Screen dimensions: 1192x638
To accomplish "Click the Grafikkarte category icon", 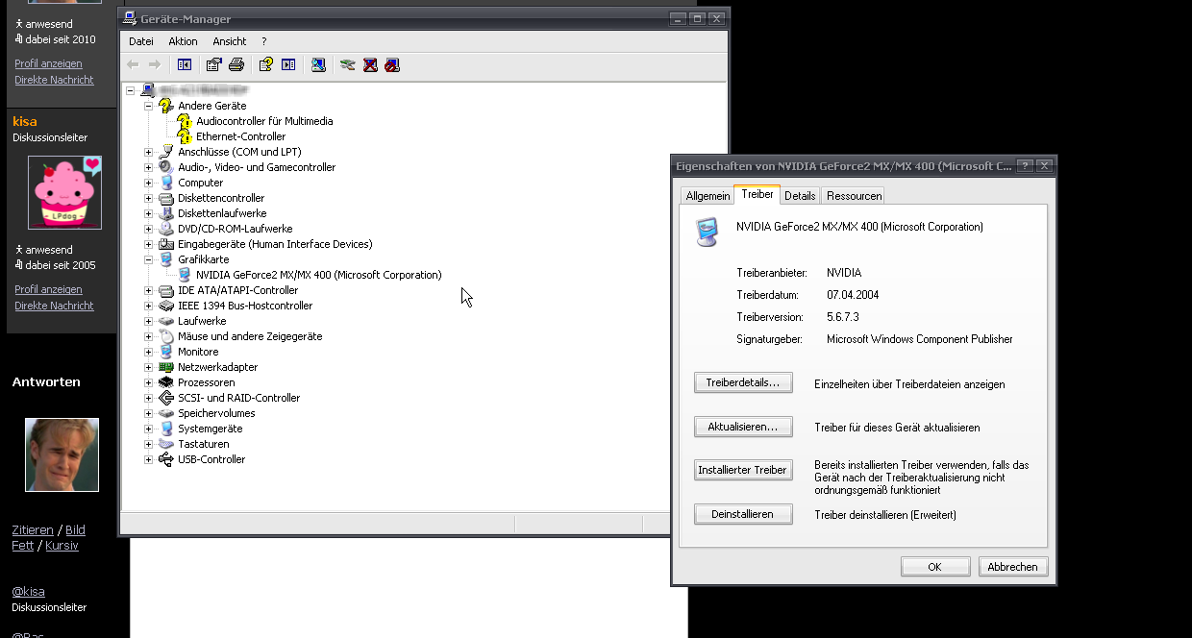I will click(x=166, y=259).
